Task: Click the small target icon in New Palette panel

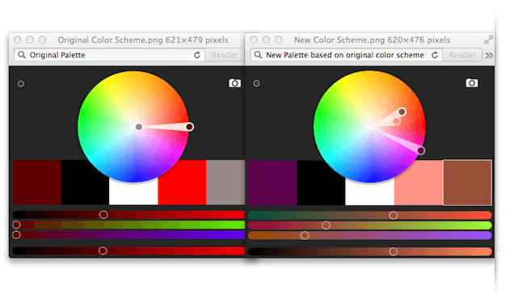Action: (x=256, y=83)
